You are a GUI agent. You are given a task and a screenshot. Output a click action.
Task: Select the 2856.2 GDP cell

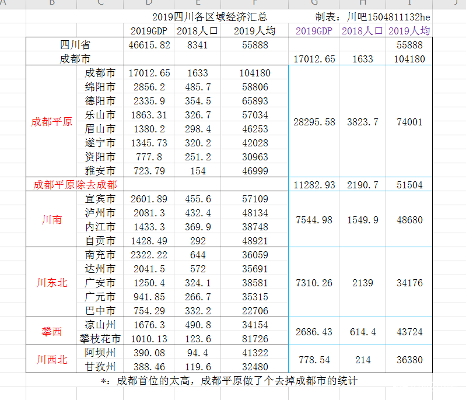coord(149,87)
